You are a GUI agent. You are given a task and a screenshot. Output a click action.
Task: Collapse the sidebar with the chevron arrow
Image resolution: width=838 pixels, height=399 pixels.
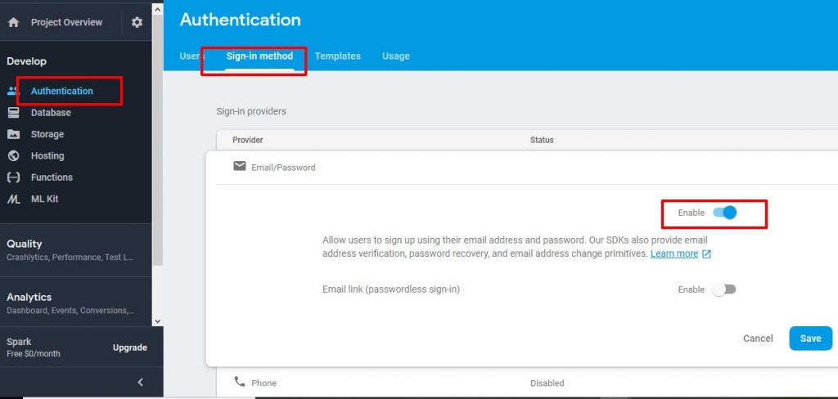pyautogui.click(x=141, y=382)
